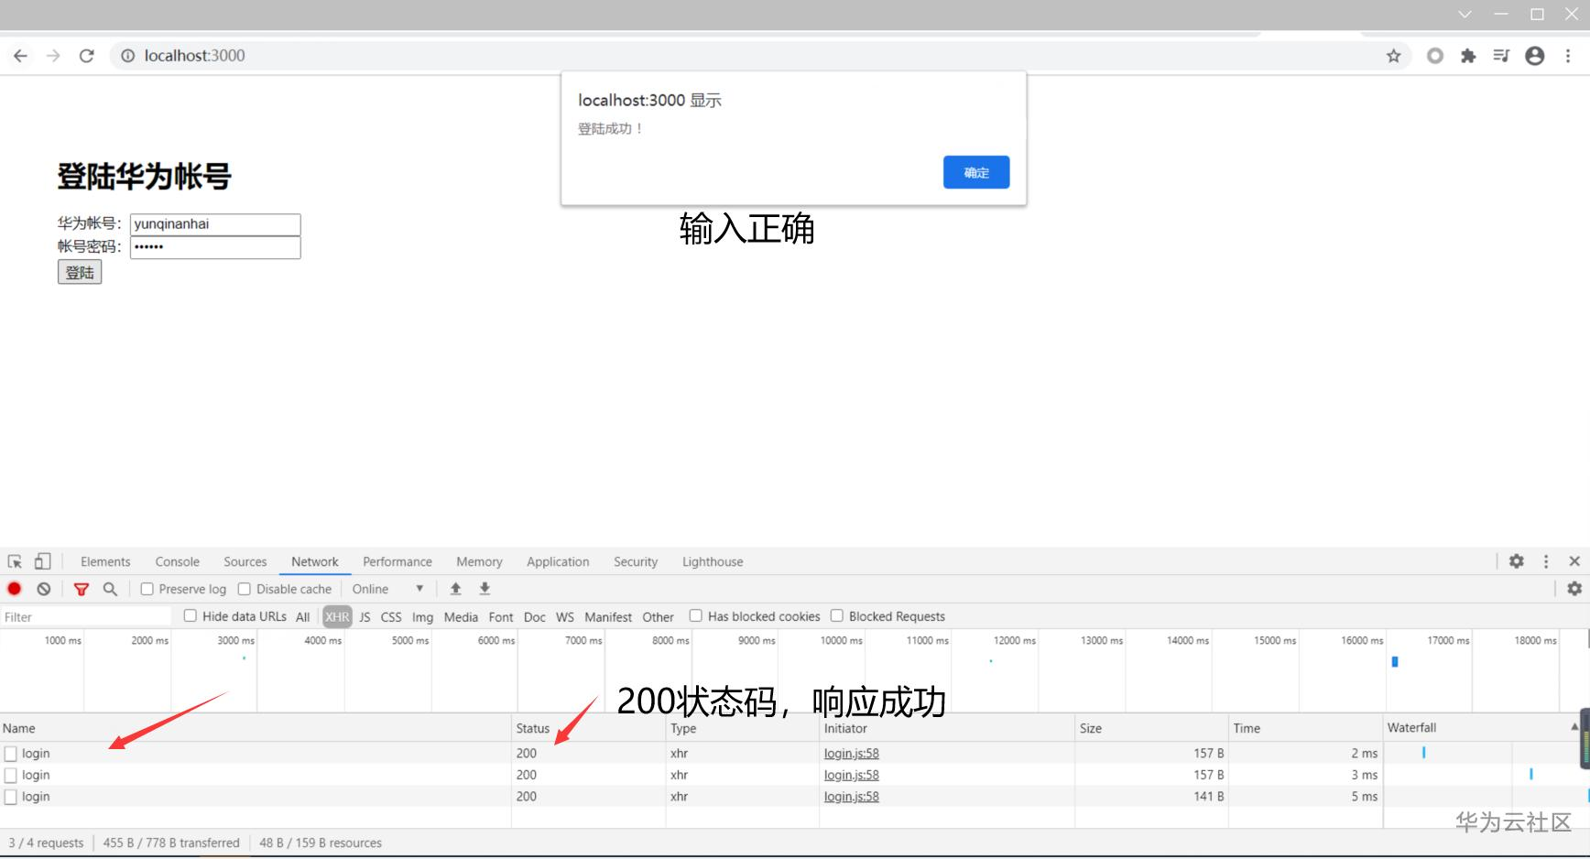
Task: Open the Chrome three-dot menu
Action: coord(1568,56)
